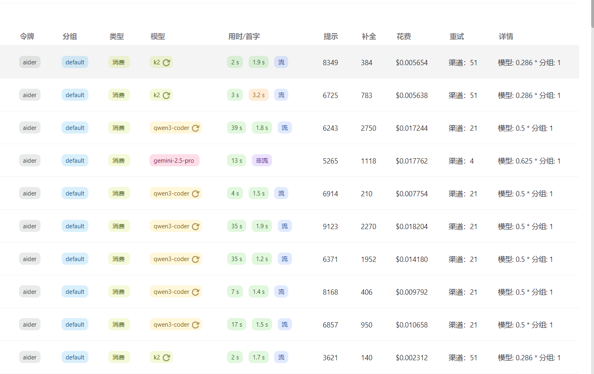The height and width of the screenshot is (374, 594).
Task: Click the gemini-2.5-pro model tag
Action: click(174, 161)
